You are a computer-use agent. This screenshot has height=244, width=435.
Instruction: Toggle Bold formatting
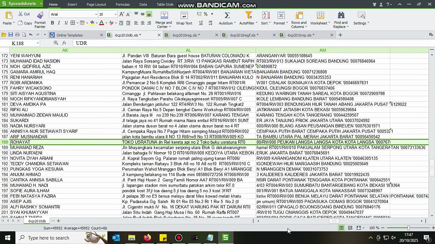point(52,23)
